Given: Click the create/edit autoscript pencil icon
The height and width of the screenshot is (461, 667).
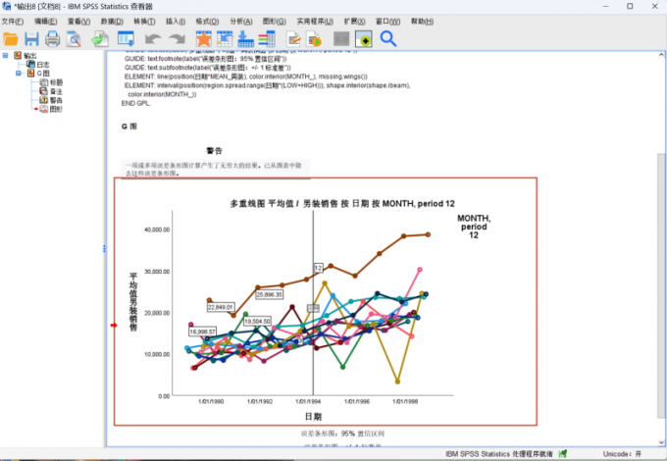Looking at the screenshot, I should tap(293, 39).
